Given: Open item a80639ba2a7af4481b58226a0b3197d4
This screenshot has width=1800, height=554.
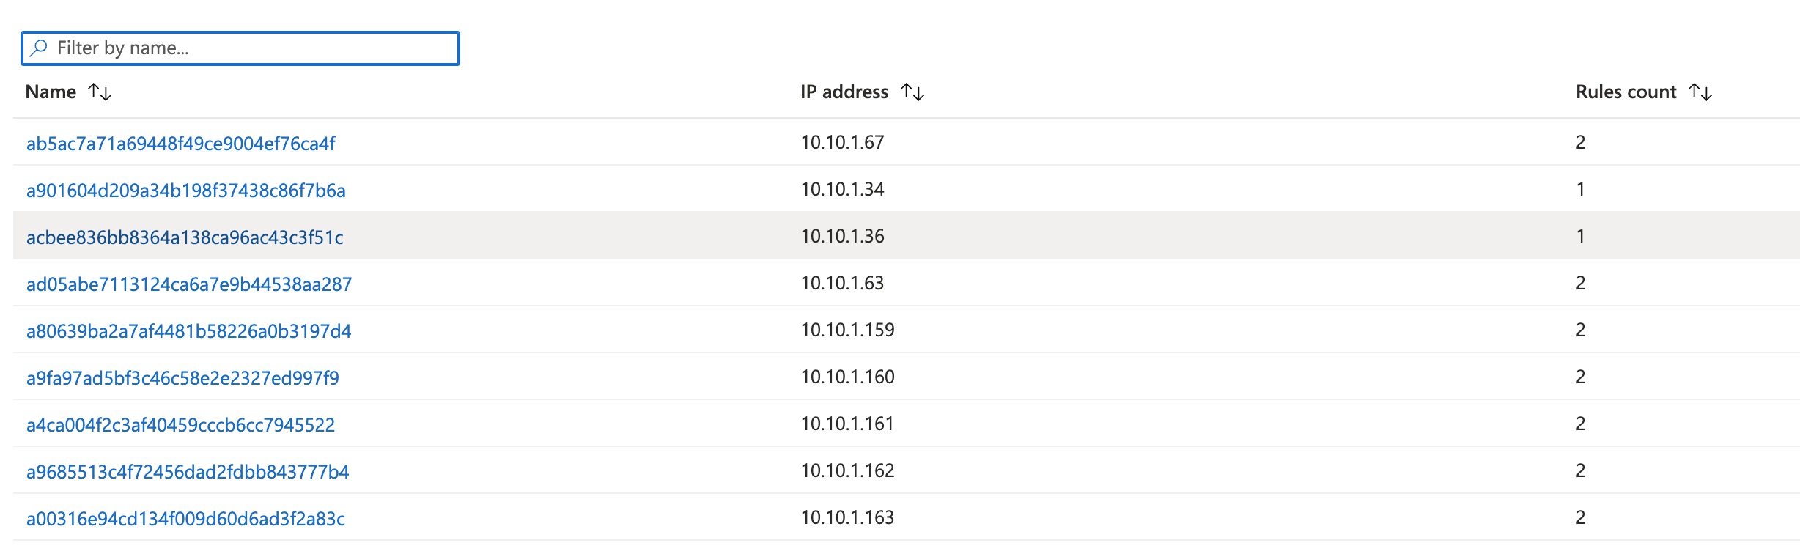Looking at the screenshot, I should 189,330.
